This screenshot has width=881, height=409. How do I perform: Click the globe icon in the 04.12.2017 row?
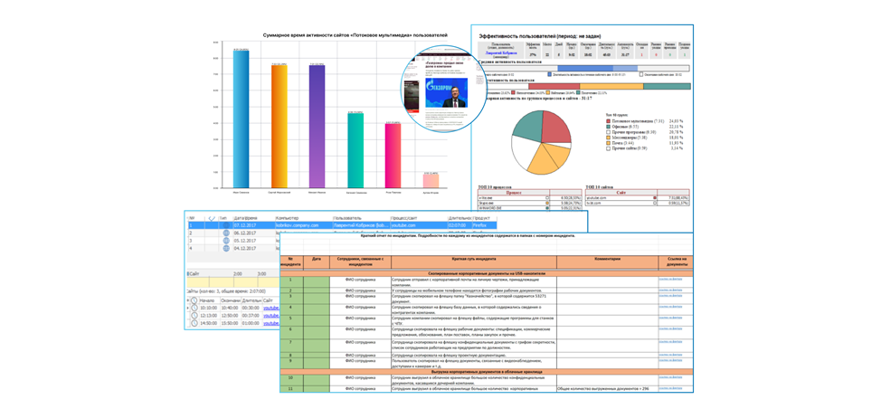[226, 248]
